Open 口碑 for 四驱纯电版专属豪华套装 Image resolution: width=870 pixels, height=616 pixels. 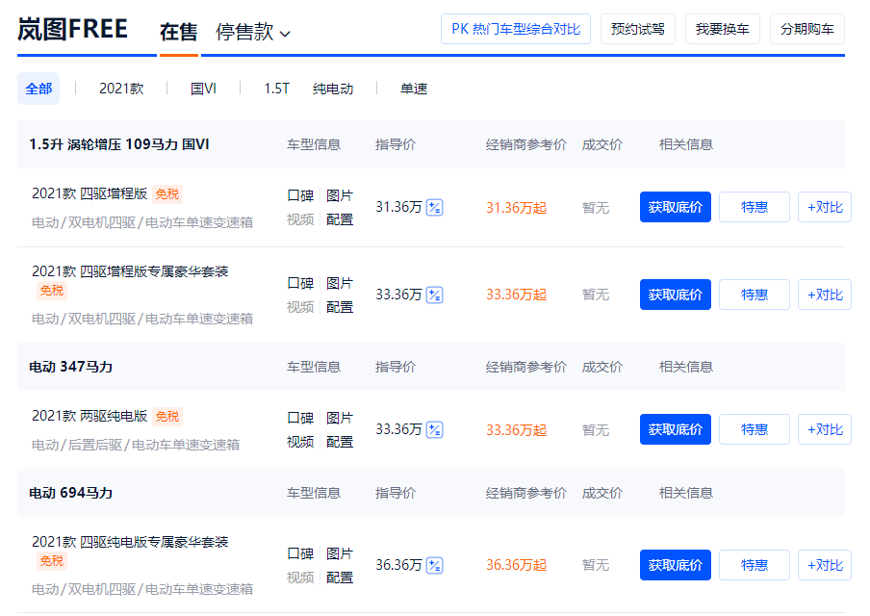tap(300, 553)
